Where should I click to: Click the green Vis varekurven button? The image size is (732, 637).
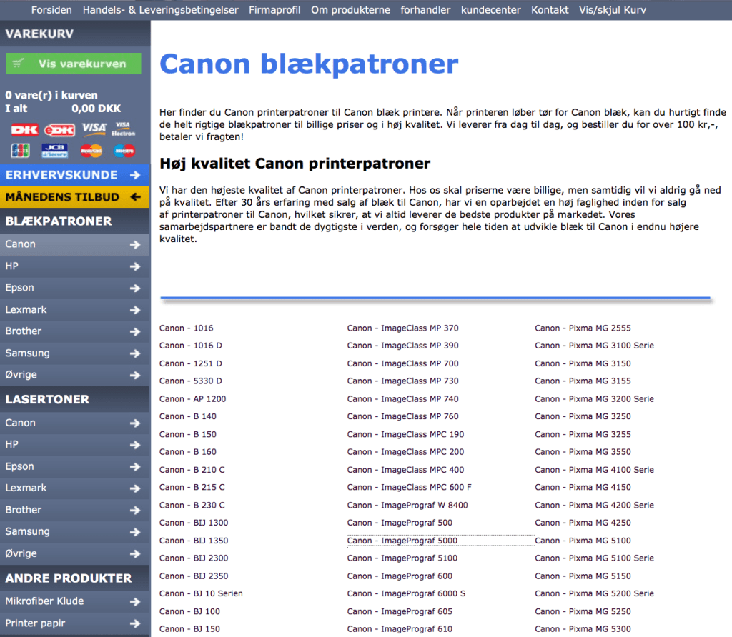pos(74,64)
